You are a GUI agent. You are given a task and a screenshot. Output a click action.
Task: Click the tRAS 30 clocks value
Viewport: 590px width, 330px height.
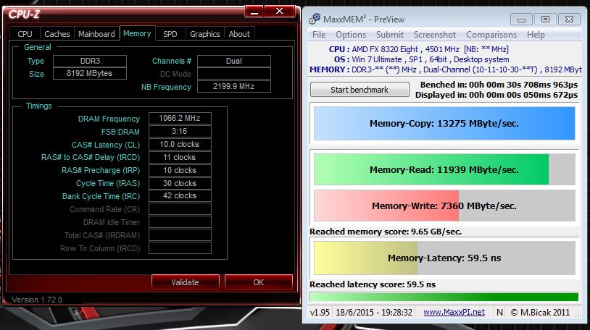pos(180,183)
